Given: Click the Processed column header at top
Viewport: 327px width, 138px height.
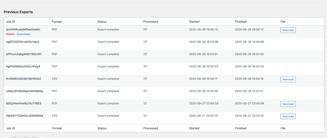Looking at the screenshot, I should [x=150, y=22].
